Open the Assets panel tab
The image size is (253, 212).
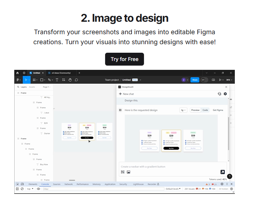(x=32, y=87)
